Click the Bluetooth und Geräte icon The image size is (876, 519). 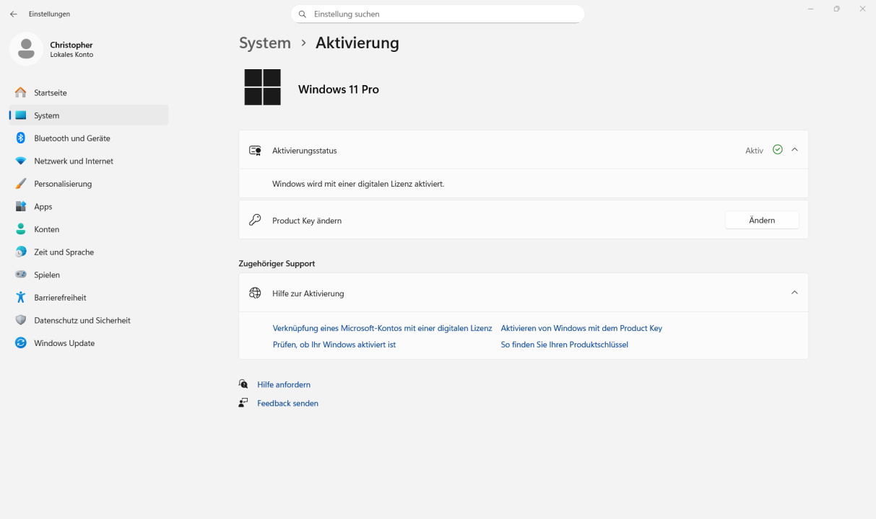pos(20,138)
